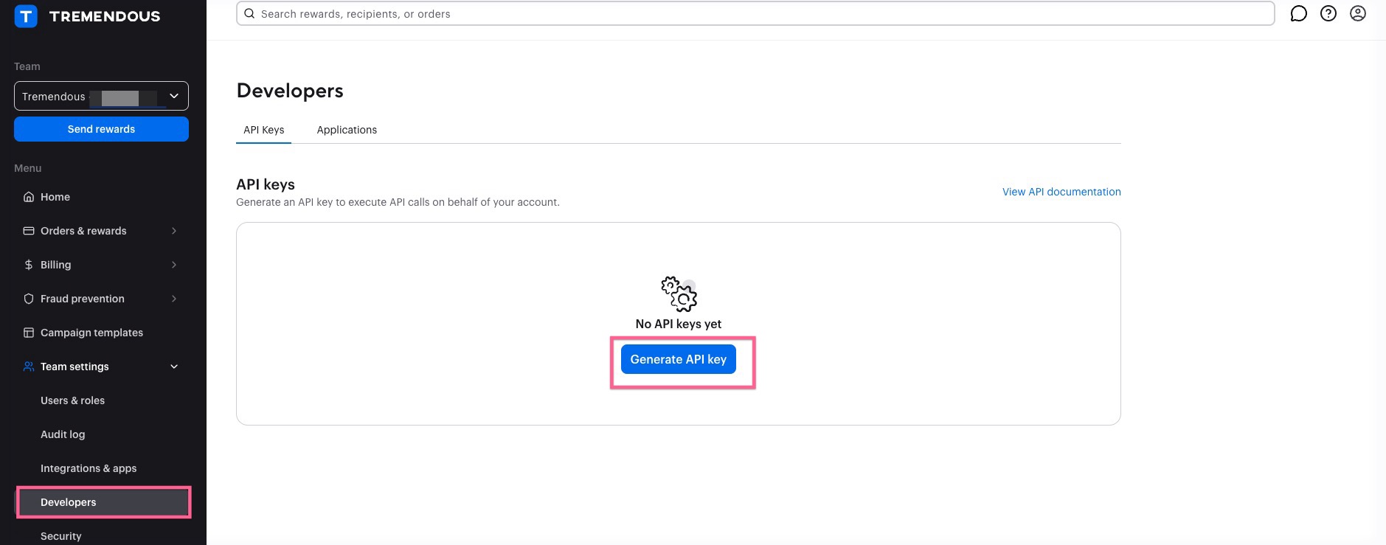The image size is (1386, 545).
Task: Collapse the Team settings section
Action: 174,367
